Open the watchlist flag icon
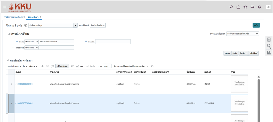The width and height of the screenshot is (273, 122). [252, 7]
